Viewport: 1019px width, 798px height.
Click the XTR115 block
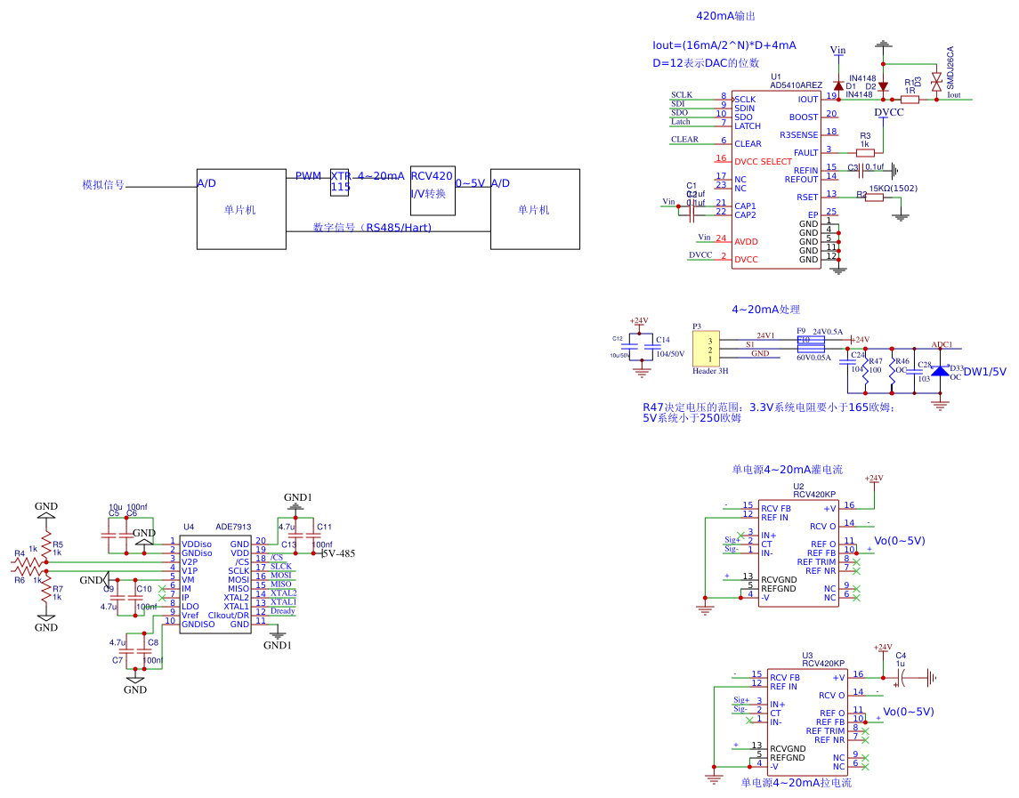pyautogui.click(x=341, y=181)
